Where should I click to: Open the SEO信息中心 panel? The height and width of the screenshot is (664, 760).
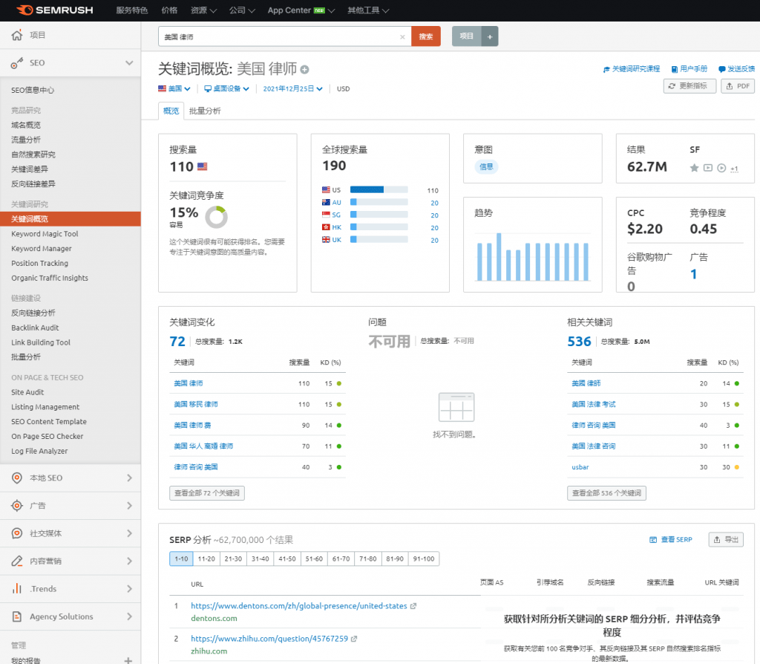pyautogui.click(x=32, y=90)
